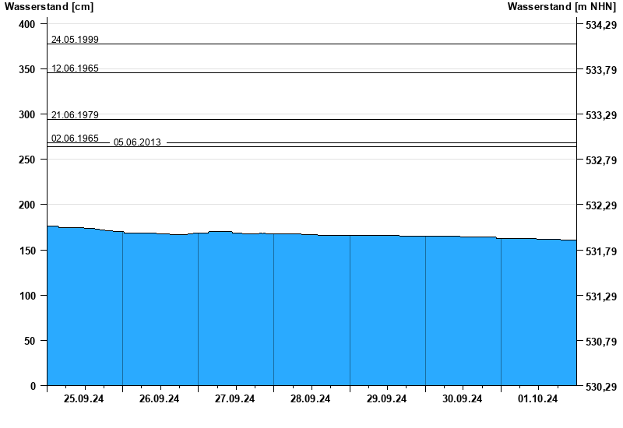Click the 30.09.24 date label
Viewport: 623px width, 428px height.
coord(462,399)
